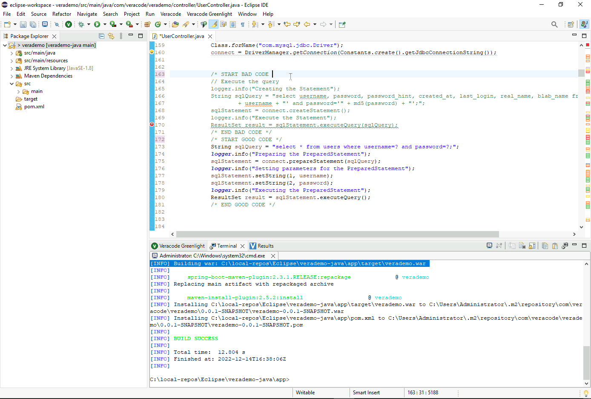Click Paste icon in Terminal toolbar

555,246
